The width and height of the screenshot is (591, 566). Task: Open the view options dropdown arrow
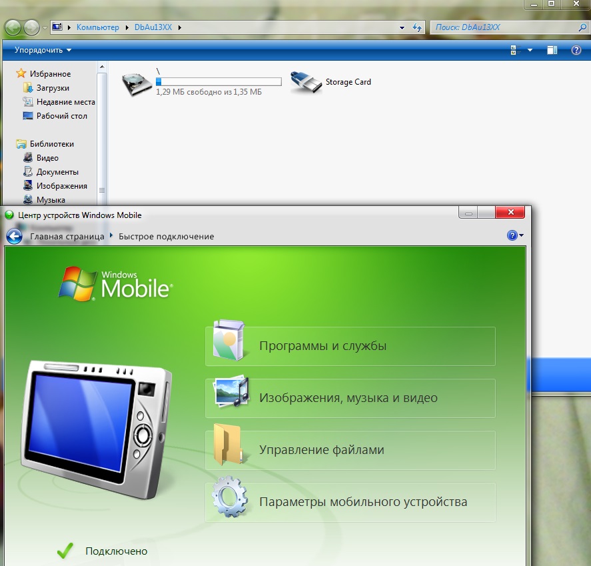[x=530, y=50]
